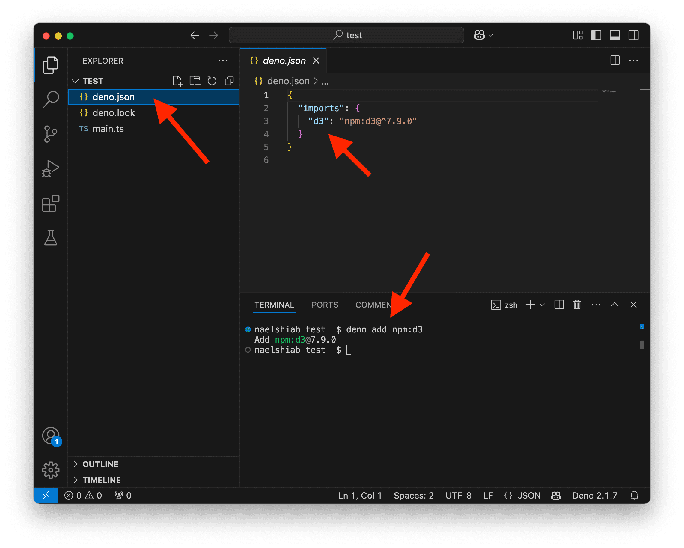Viewport: 684px width, 548px height.
Task: Open the Manage gear settings
Action: (x=50, y=470)
